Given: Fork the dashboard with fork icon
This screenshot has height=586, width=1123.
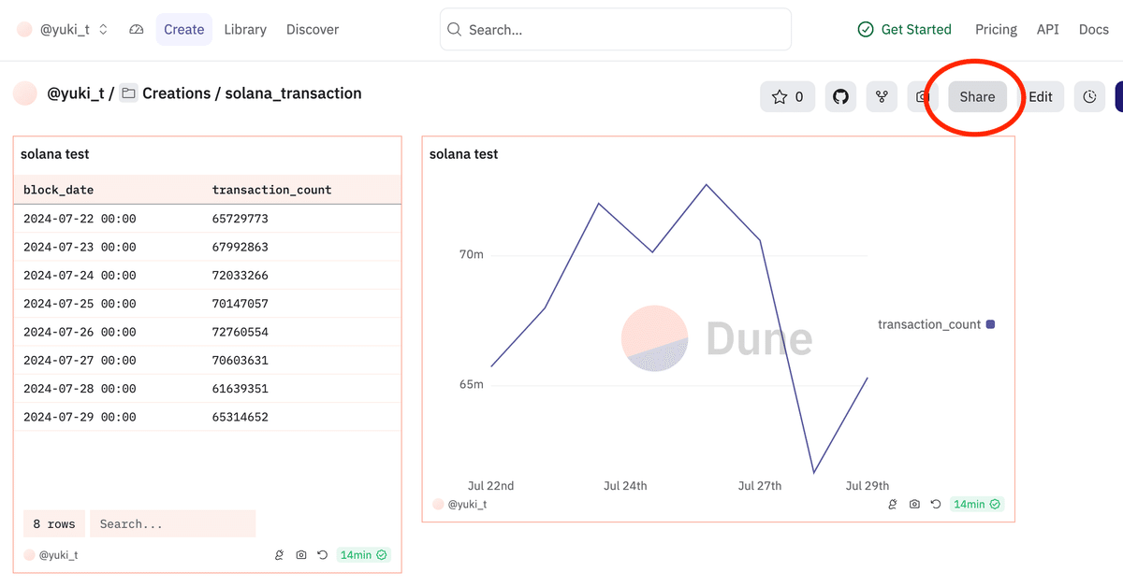Looking at the screenshot, I should (x=882, y=96).
